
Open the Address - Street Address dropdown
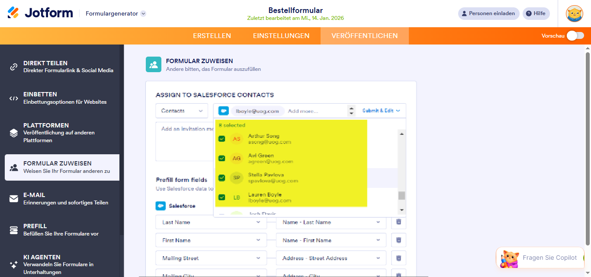(331, 258)
